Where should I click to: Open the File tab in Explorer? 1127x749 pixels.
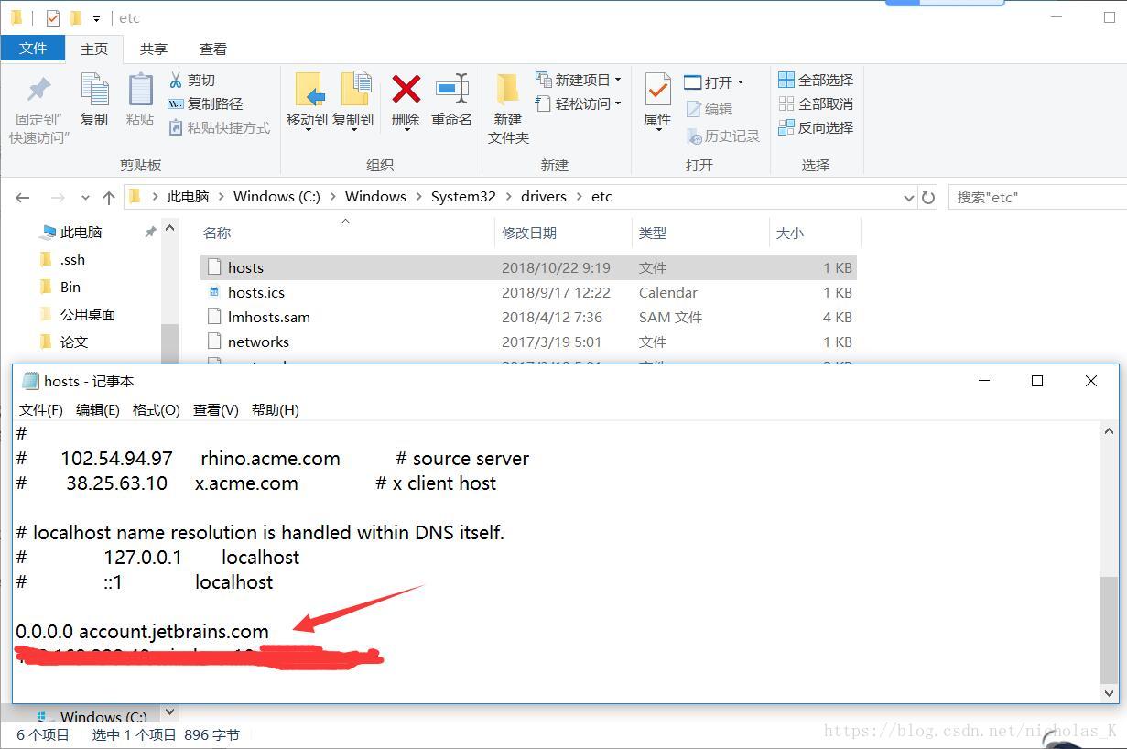[33, 49]
